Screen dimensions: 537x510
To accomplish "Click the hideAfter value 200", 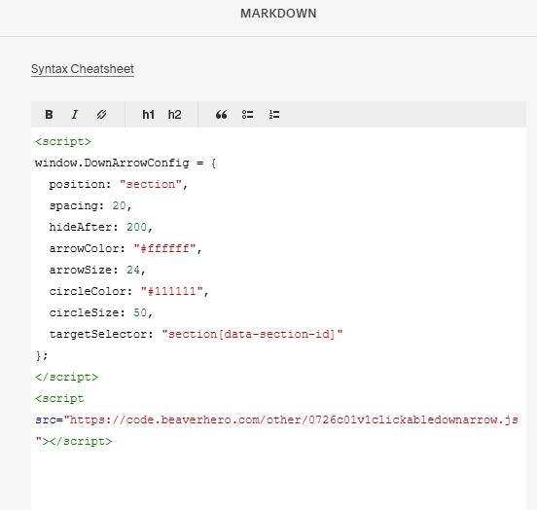I will tap(136, 227).
